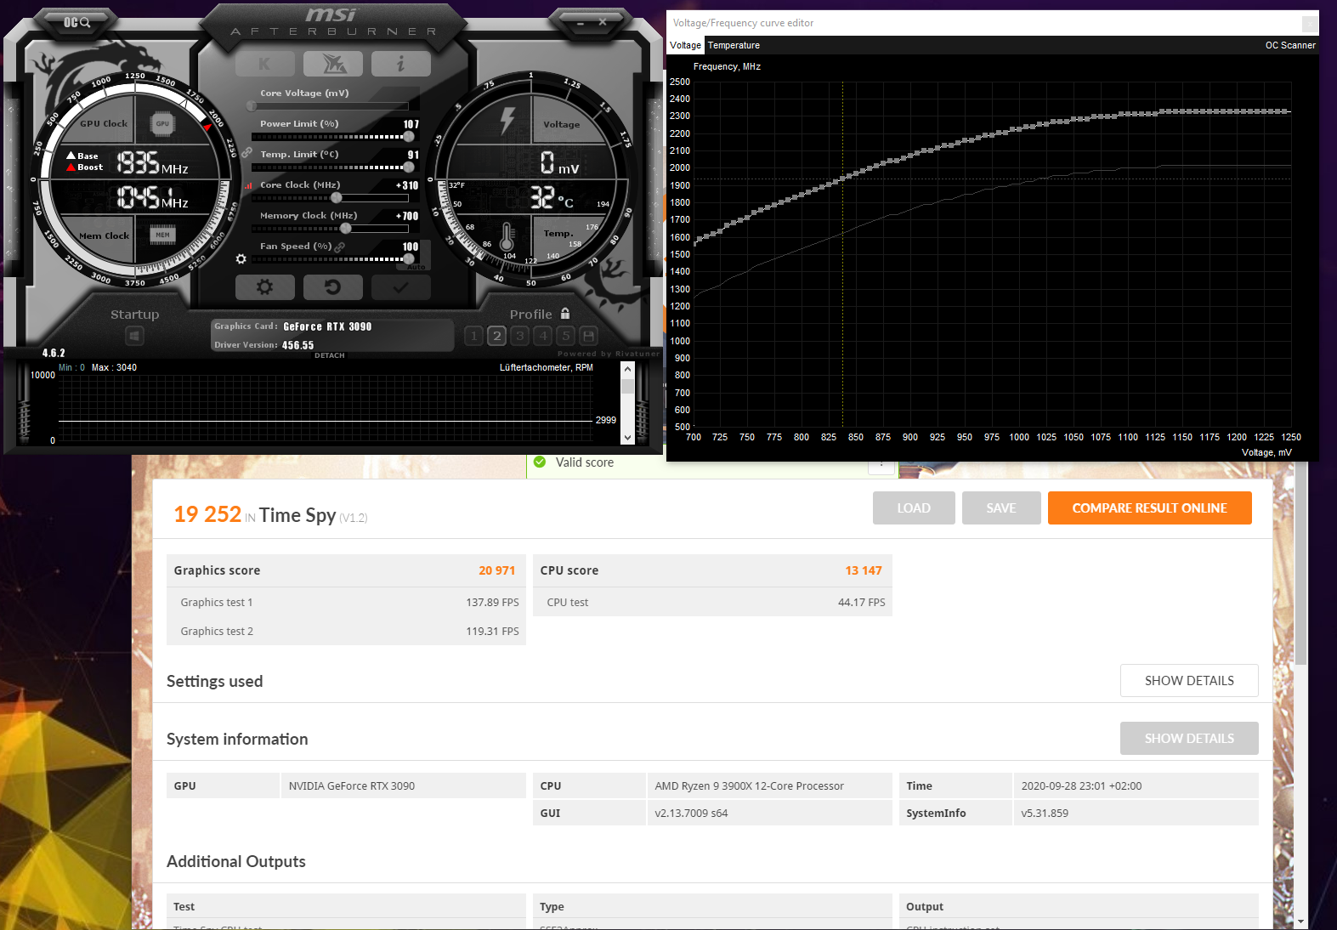Open the OC Scanner search button in Afterburner

(x=76, y=22)
